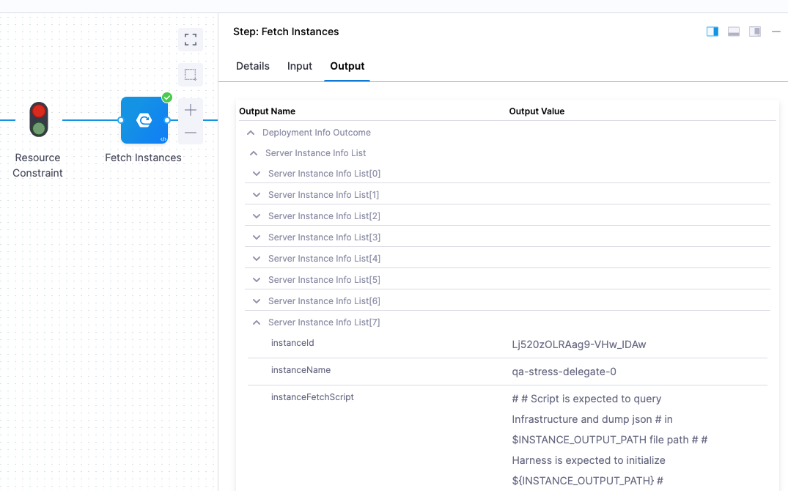Minimize the step details panel

point(776,32)
